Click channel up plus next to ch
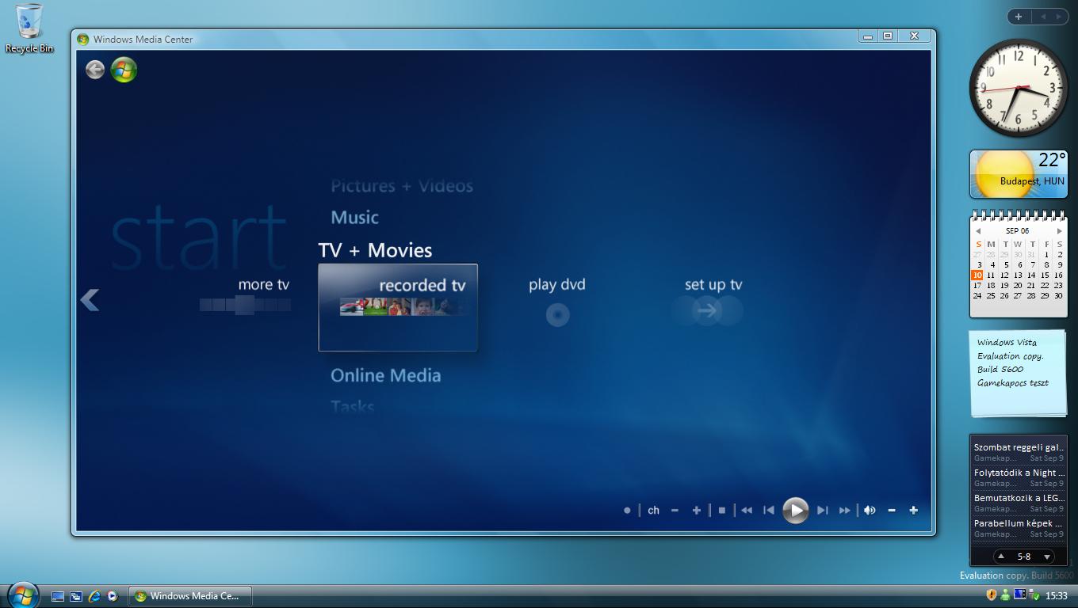 (696, 511)
